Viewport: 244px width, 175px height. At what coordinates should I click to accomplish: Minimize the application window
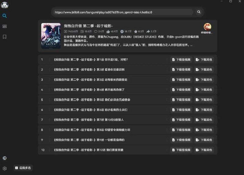pyautogui.click(x=222, y=1)
